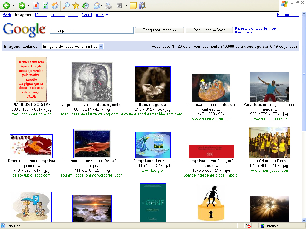The image size is (306, 229).
Task: Click the browser Back arrow button
Action: pyautogui.click(x=6, y=6)
